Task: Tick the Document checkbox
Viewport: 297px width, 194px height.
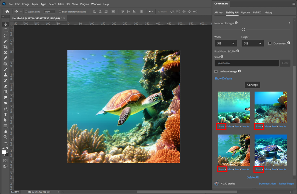Action: pos(270,43)
